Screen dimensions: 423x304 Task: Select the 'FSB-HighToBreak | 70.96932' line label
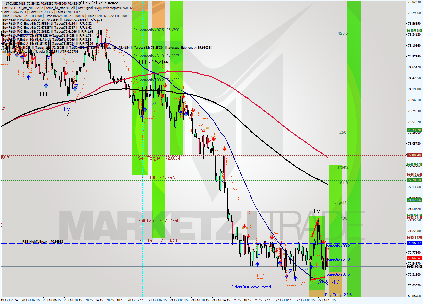pos(43,242)
